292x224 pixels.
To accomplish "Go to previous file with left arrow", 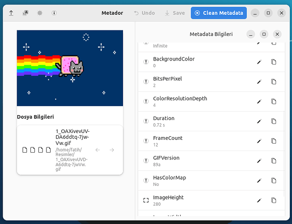I will tap(97, 150).
